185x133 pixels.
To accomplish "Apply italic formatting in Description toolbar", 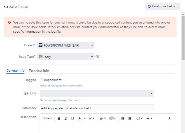I will [x=66, y=118].
